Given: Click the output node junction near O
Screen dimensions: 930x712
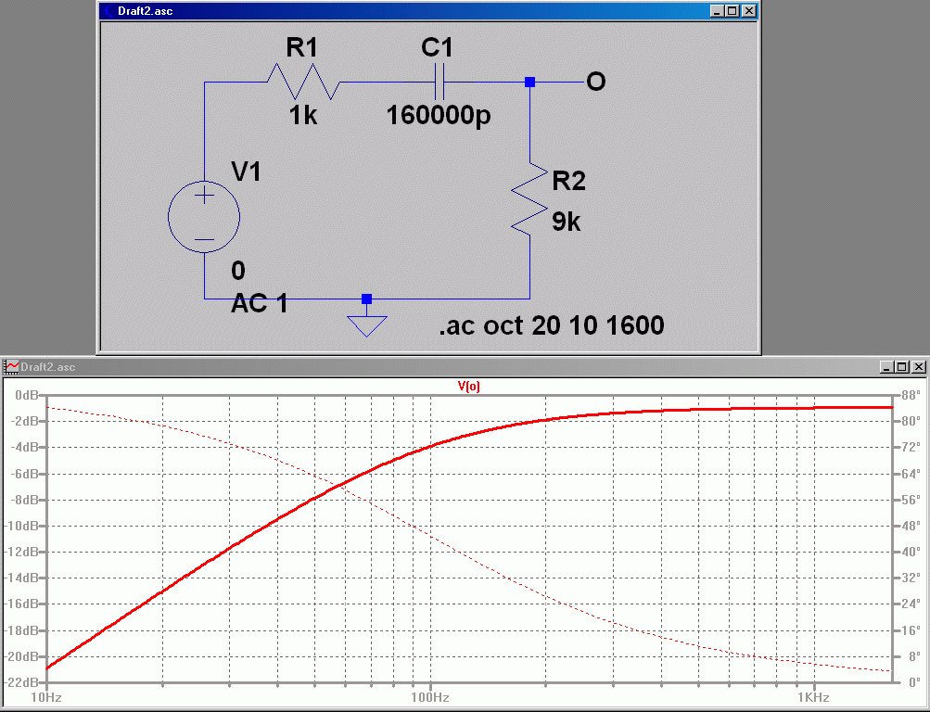Looking at the screenshot, I should pyautogui.click(x=529, y=82).
